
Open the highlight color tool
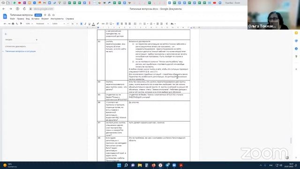(98, 24)
